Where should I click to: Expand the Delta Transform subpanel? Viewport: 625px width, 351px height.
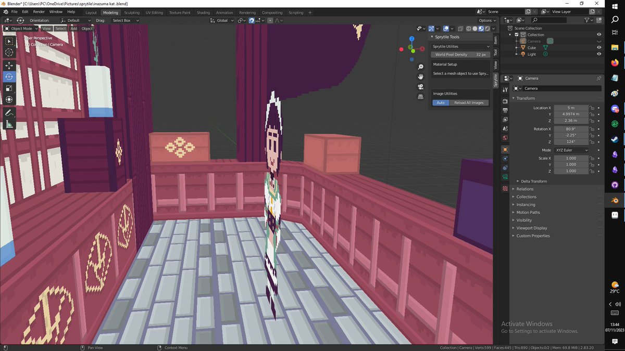click(534, 181)
